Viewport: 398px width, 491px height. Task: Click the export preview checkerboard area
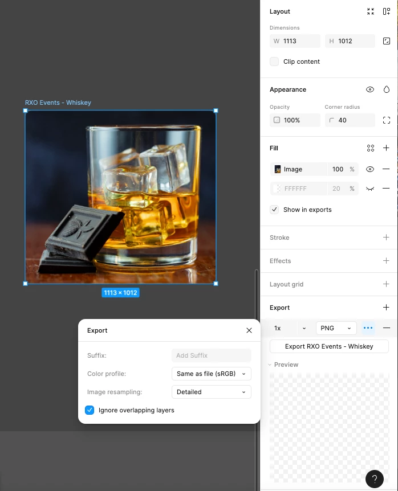329,427
